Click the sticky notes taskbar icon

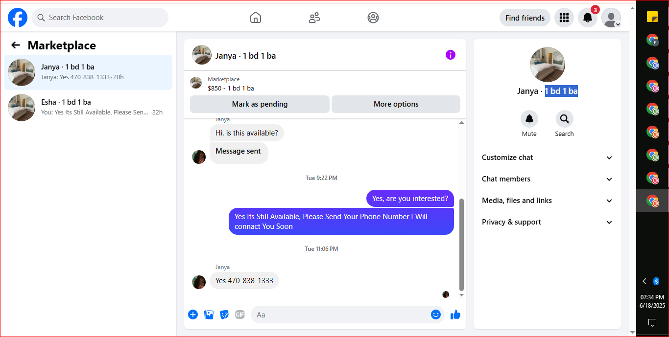(x=652, y=17)
